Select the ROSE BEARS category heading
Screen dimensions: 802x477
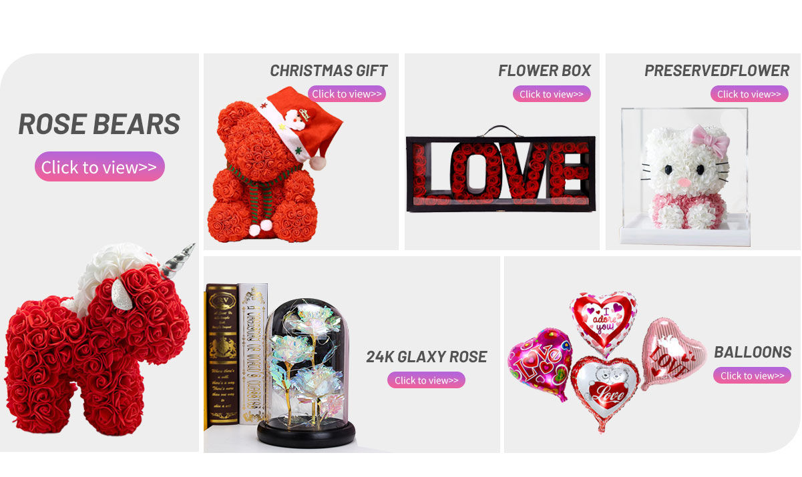(x=99, y=124)
